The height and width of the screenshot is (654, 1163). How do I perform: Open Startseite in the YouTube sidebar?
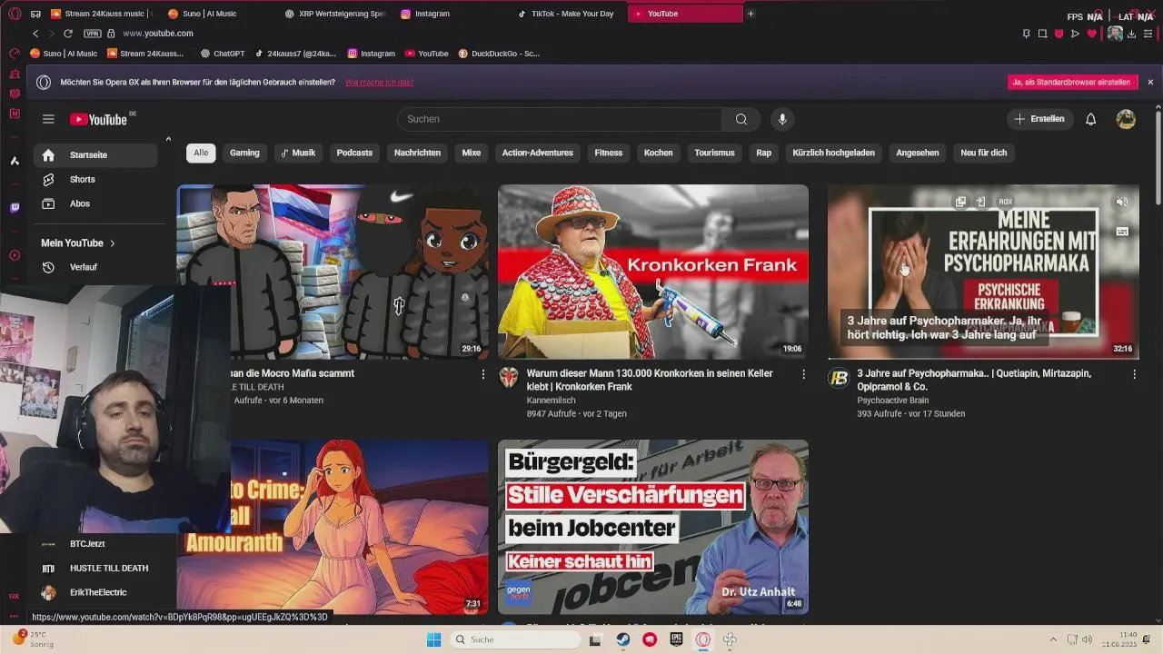(95, 155)
